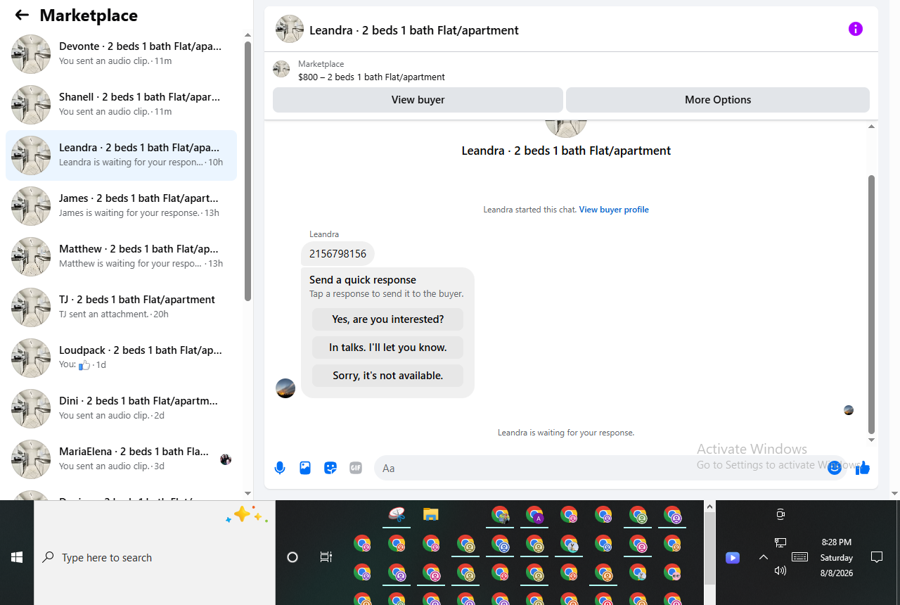Click 'Leandra is waiting for your response.' below chat

click(x=566, y=433)
